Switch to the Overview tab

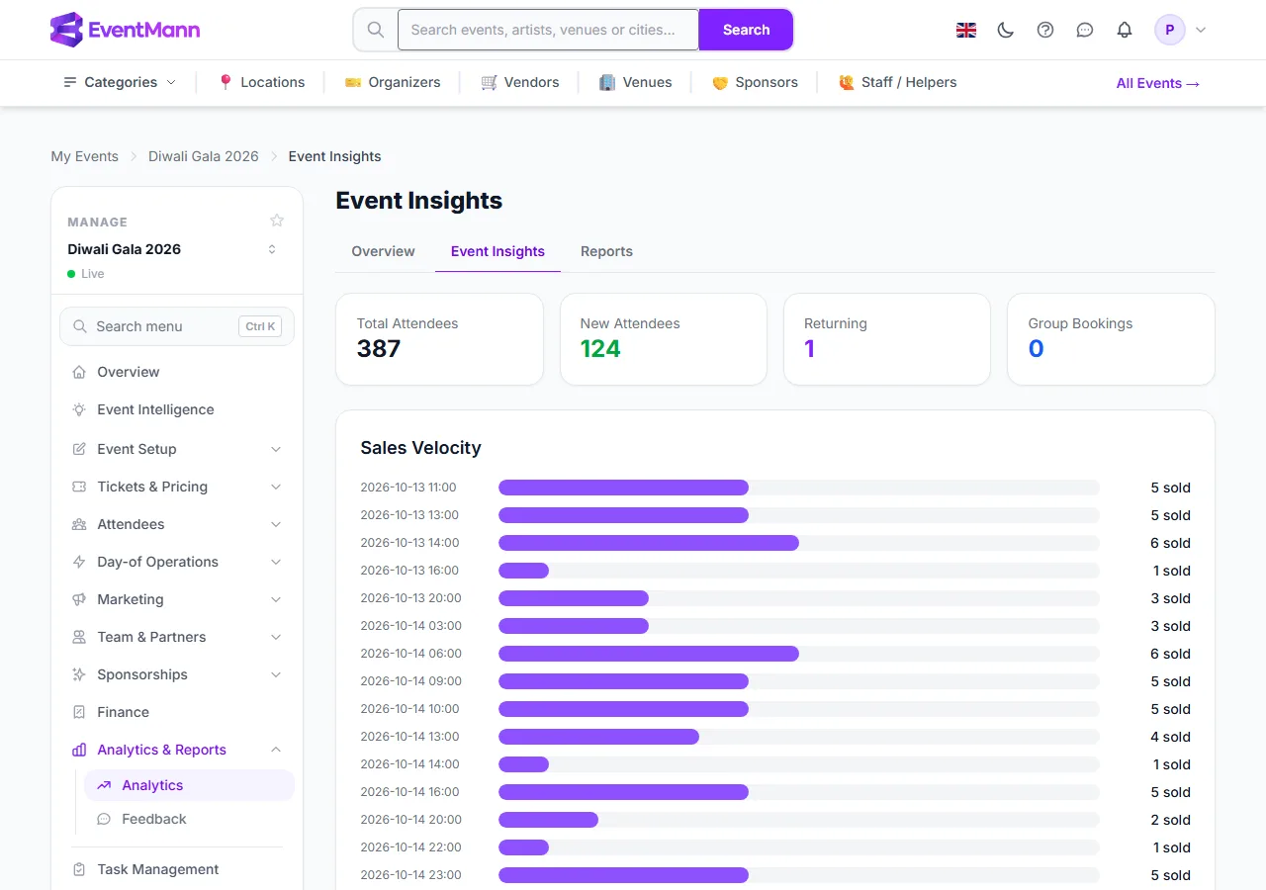pos(383,251)
